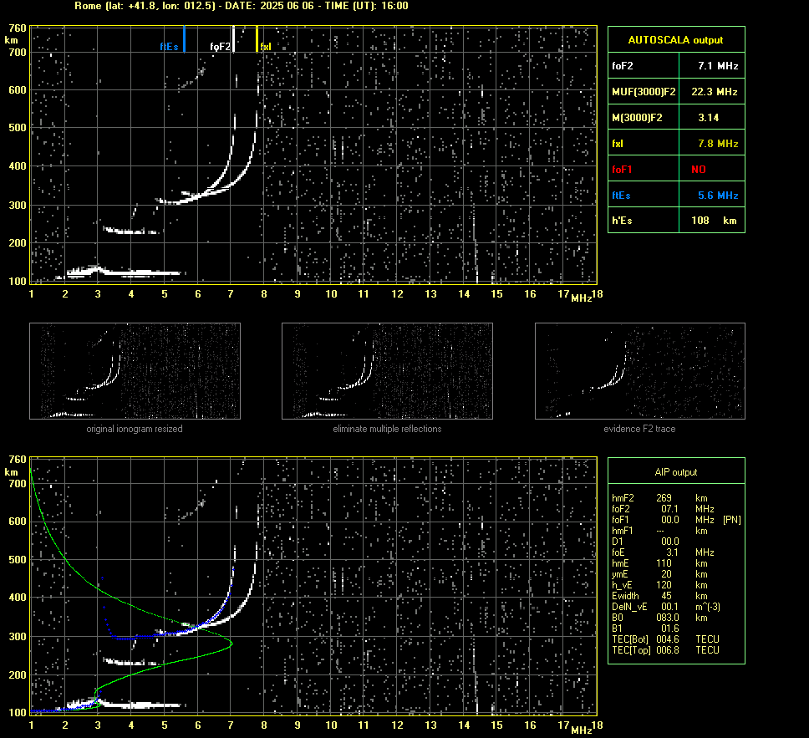Select the hmE value '110' in AIP output

664,563
